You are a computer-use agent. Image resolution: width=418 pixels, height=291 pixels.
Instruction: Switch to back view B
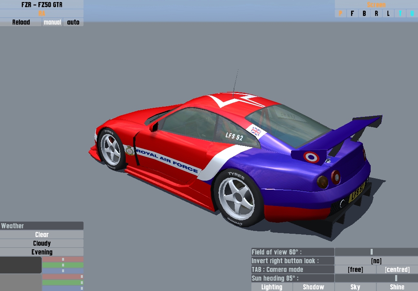click(364, 13)
